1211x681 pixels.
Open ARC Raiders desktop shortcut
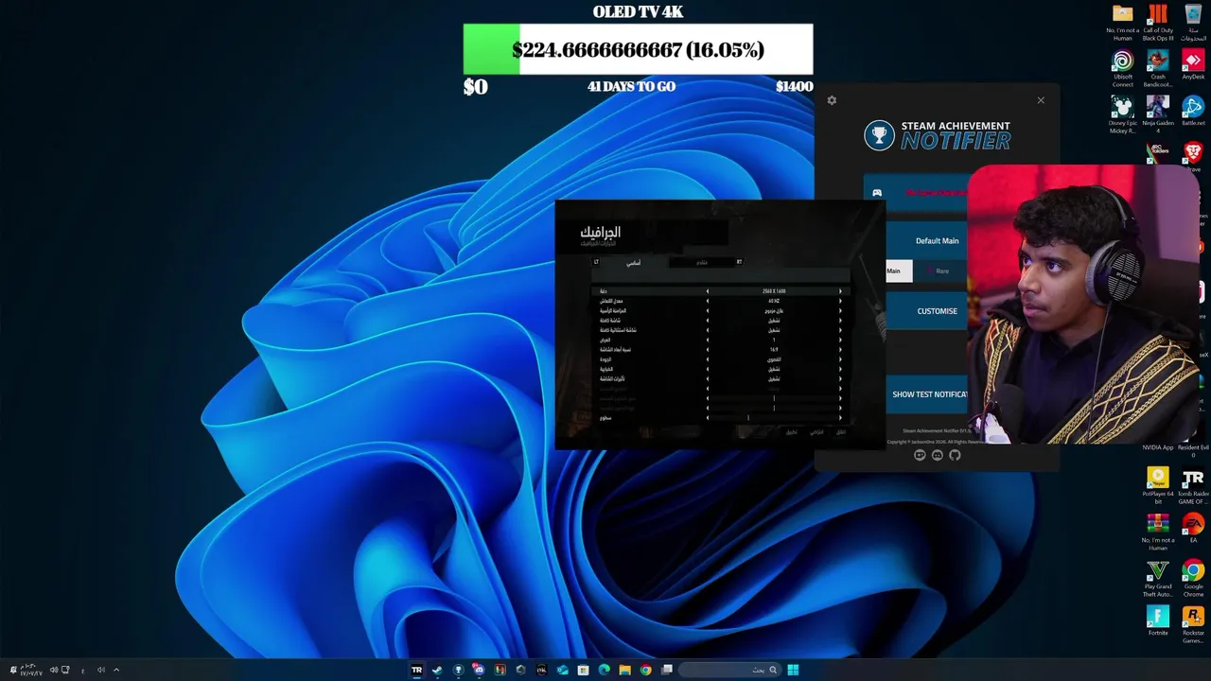click(x=1156, y=151)
